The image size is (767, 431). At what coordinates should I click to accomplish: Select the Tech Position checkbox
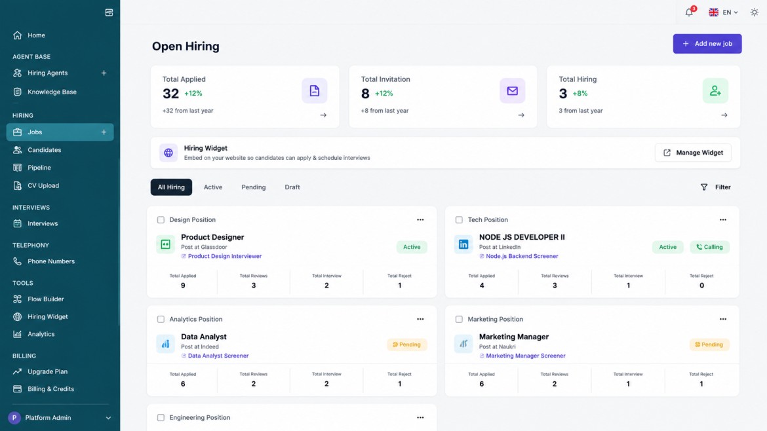459,220
